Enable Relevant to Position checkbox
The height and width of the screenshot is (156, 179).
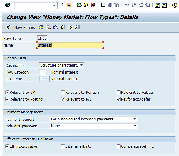click(63, 93)
